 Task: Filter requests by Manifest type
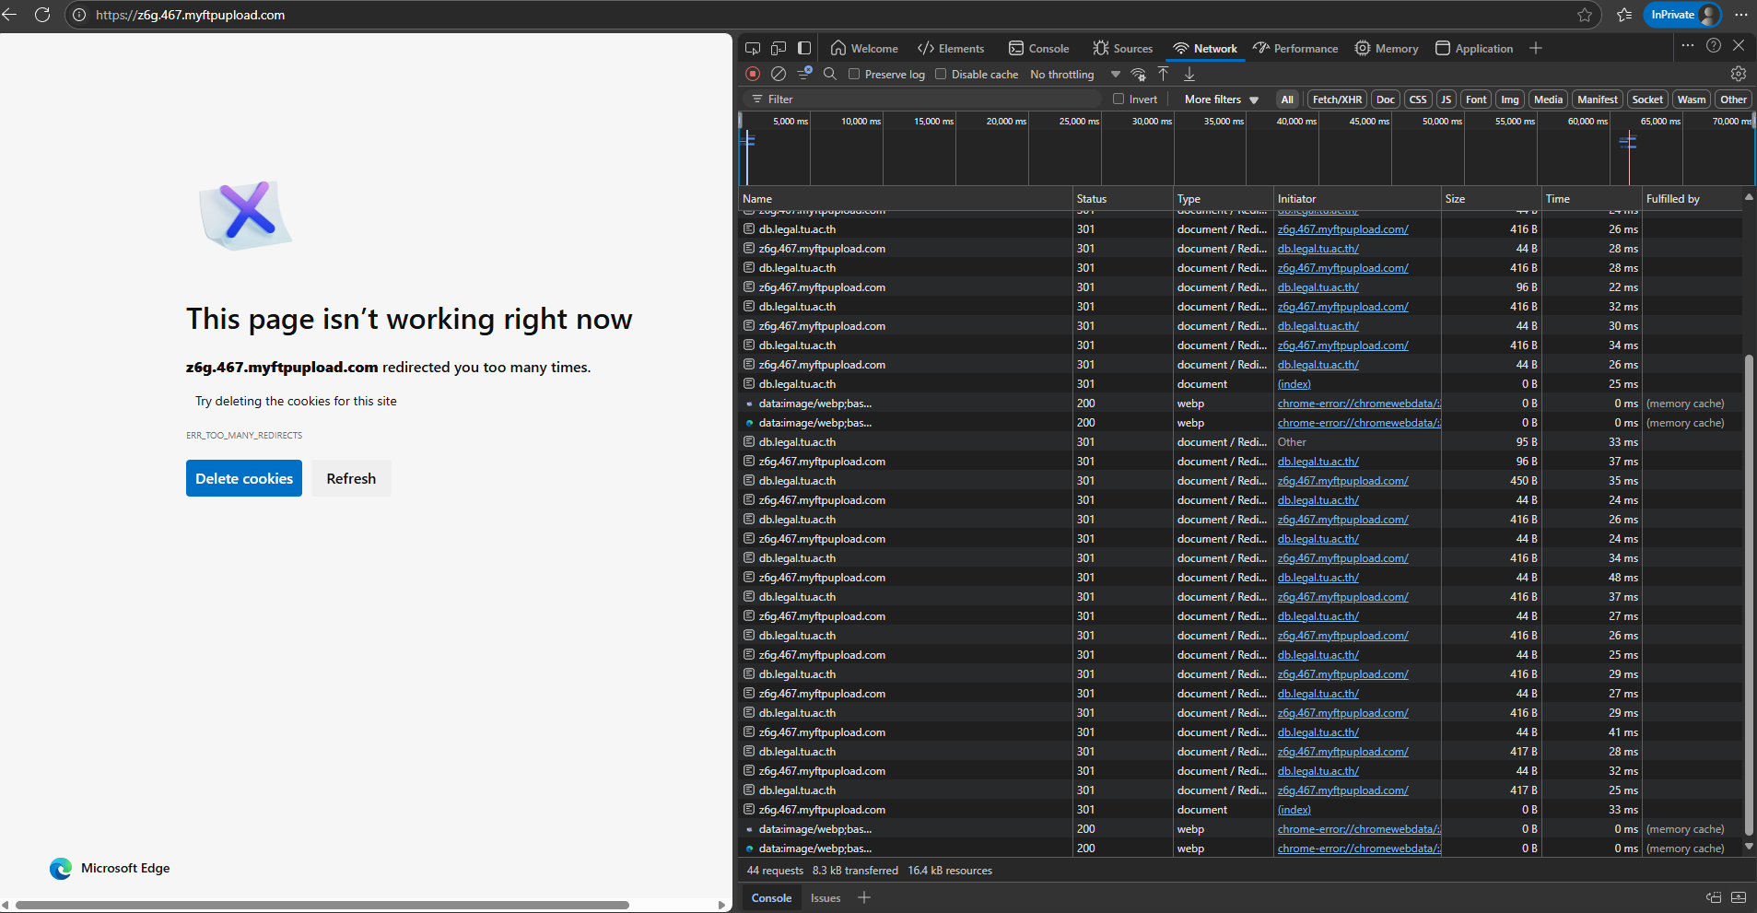click(1597, 99)
